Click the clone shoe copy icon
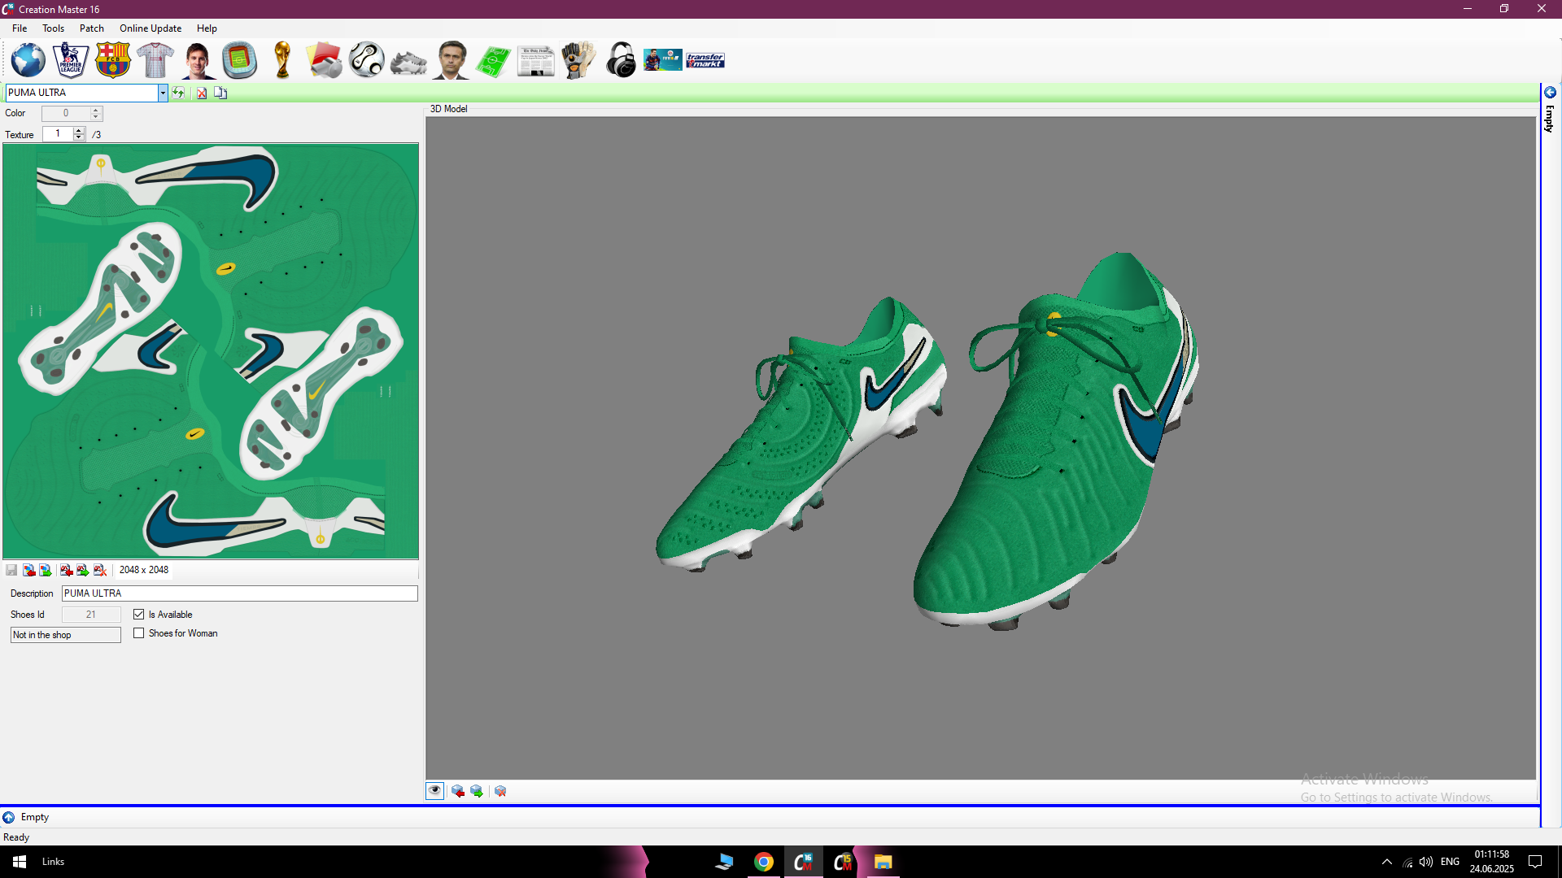The height and width of the screenshot is (878, 1562). [x=220, y=93]
